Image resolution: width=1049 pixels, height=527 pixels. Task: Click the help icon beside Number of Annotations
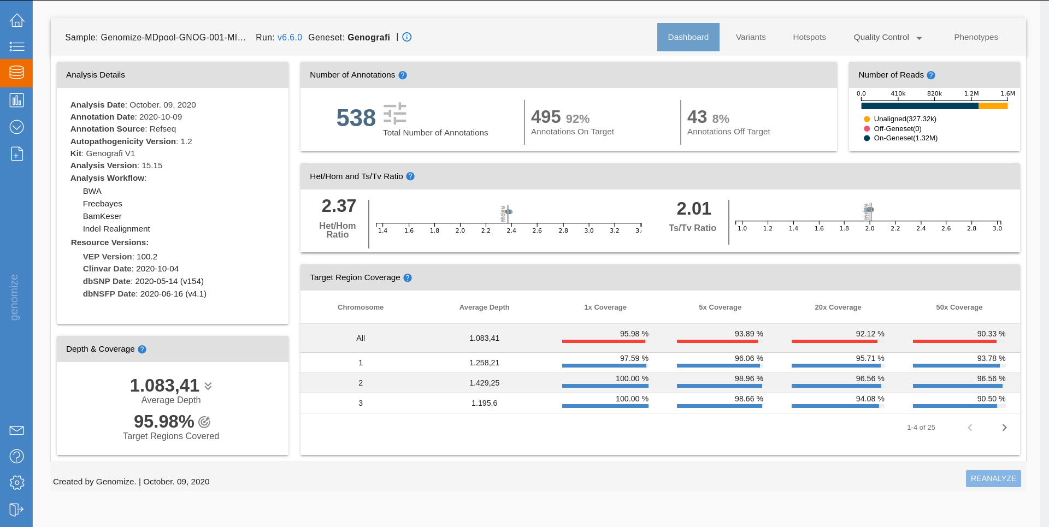coord(403,75)
